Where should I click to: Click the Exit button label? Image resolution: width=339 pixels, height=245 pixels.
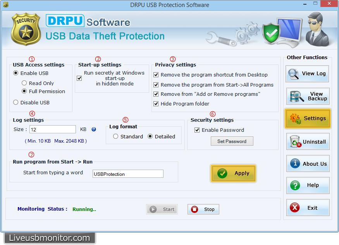pos(312,208)
